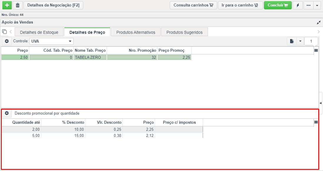Select the discount cell 15,00
The height and width of the screenshot is (171, 323).
click(63, 135)
